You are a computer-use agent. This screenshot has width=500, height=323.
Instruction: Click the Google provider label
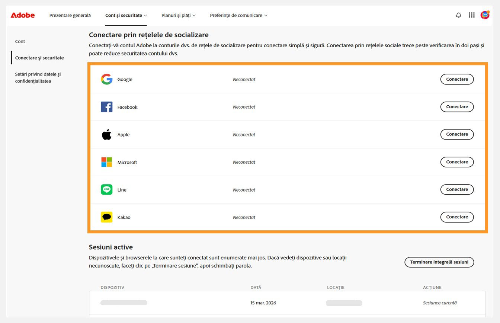tap(125, 80)
